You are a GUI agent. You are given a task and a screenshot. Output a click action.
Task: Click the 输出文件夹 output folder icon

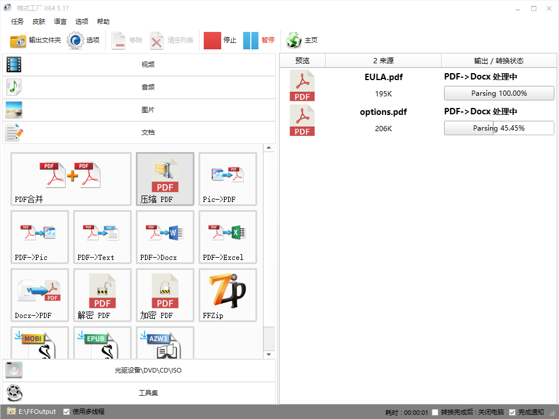point(17,40)
